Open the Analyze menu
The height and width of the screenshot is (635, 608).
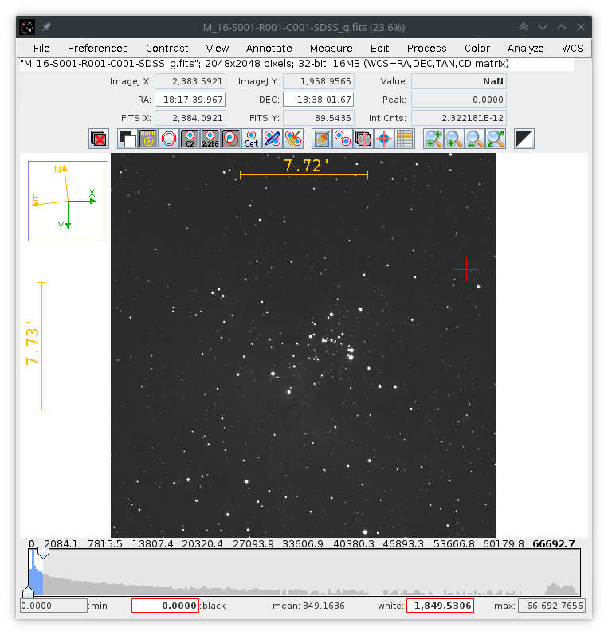click(x=525, y=48)
